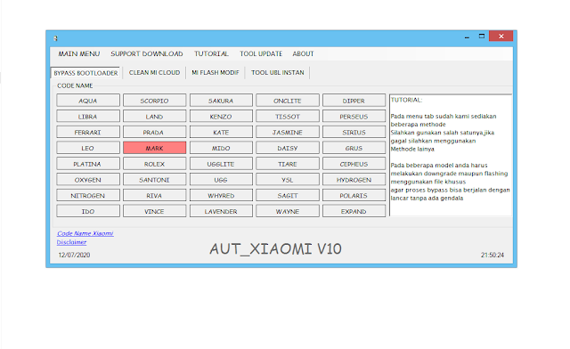570x349 pixels.
Task: Open the SUPPORT DOWNLOAD menu
Action: [x=147, y=53]
